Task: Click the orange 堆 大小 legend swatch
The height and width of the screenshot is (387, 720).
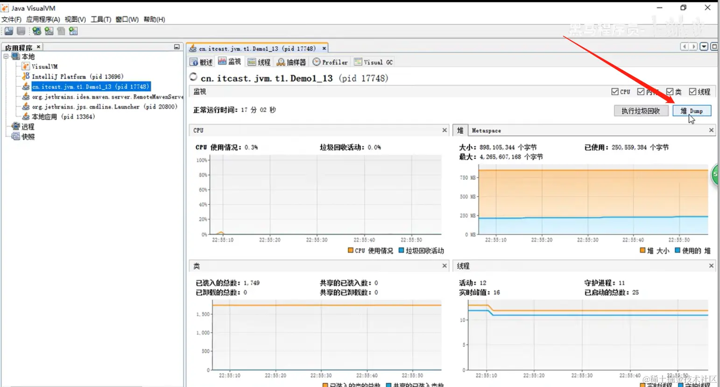Action: (x=642, y=250)
